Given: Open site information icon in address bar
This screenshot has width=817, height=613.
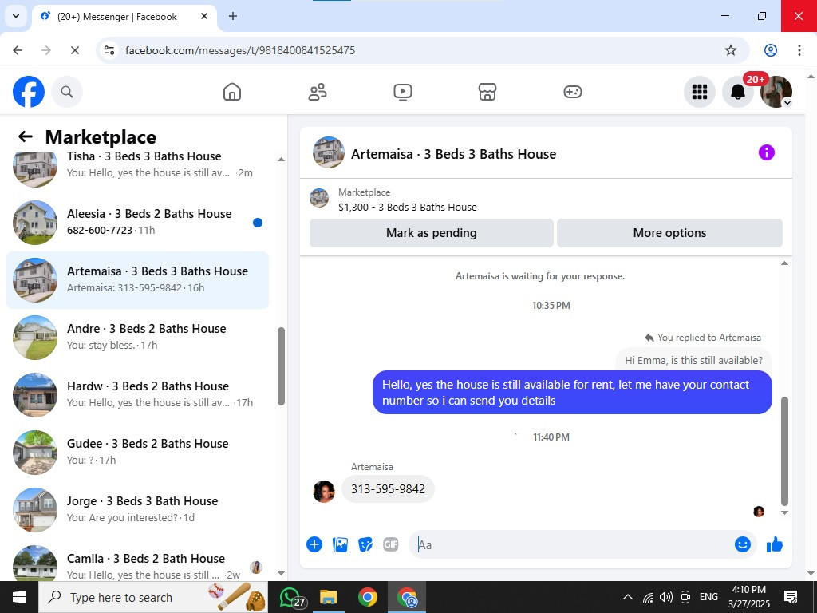Looking at the screenshot, I should coord(109,50).
